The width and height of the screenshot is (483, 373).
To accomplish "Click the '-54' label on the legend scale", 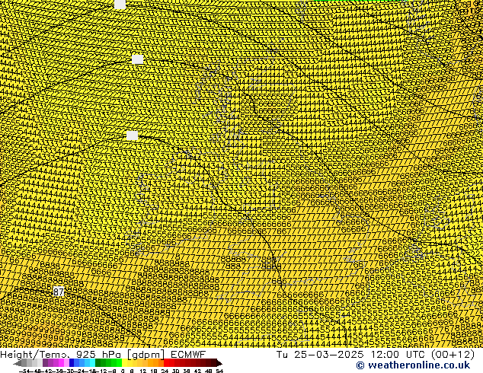I will pyautogui.click(x=24, y=371).
